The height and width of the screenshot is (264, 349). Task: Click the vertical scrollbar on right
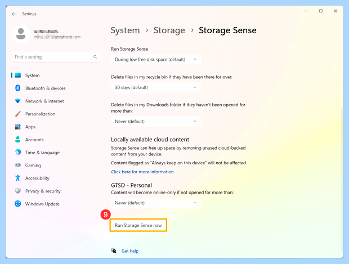[342, 180]
